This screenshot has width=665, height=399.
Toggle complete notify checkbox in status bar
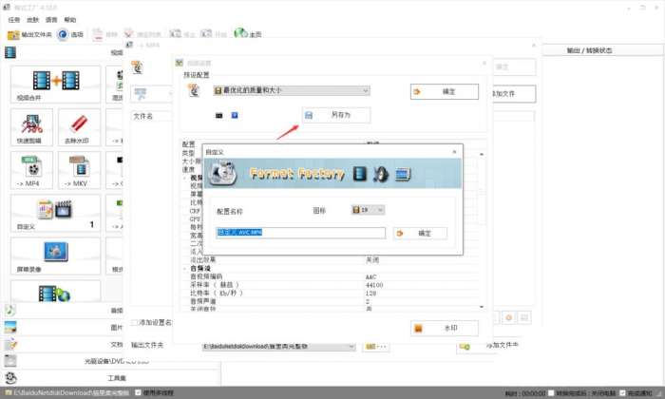click(x=622, y=393)
